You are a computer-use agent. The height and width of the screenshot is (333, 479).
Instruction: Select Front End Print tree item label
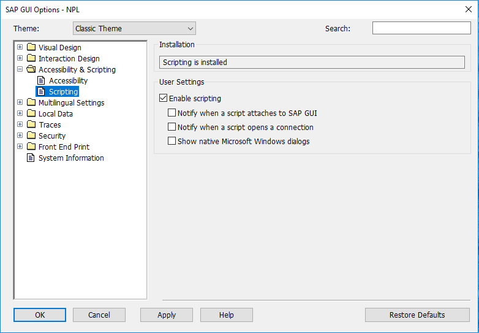64,147
